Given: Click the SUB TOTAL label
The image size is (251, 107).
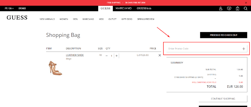Looking at the screenshot, I should (x=211, y=69).
